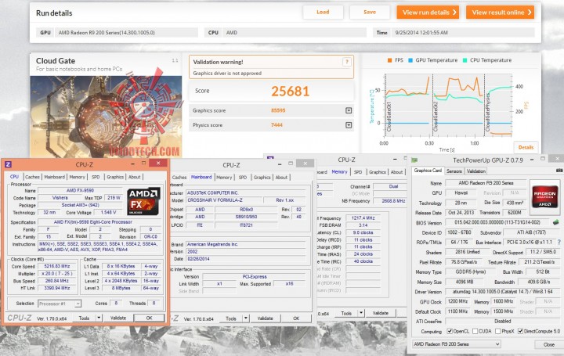Click the GPU Clock value 1200 MHz
The height and width of the screenshot is (356, 564).
[457, 301]
